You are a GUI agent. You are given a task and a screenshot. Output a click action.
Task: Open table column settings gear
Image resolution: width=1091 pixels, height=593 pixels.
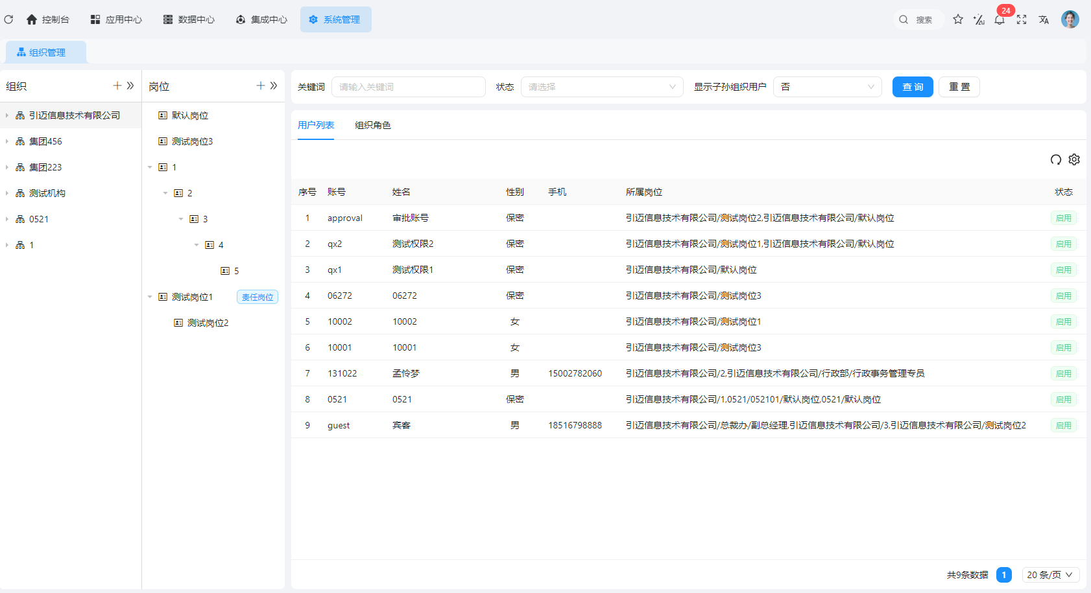(x=1074, y=159)
